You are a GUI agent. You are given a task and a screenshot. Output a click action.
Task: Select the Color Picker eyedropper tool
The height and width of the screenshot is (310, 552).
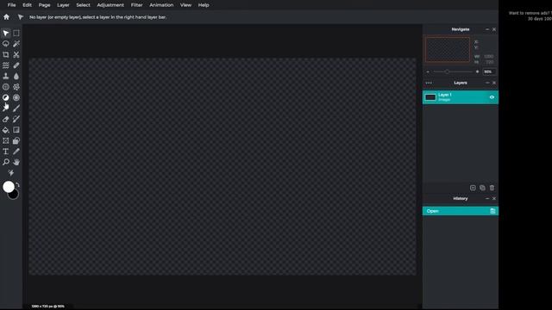[x=16, y=152]
